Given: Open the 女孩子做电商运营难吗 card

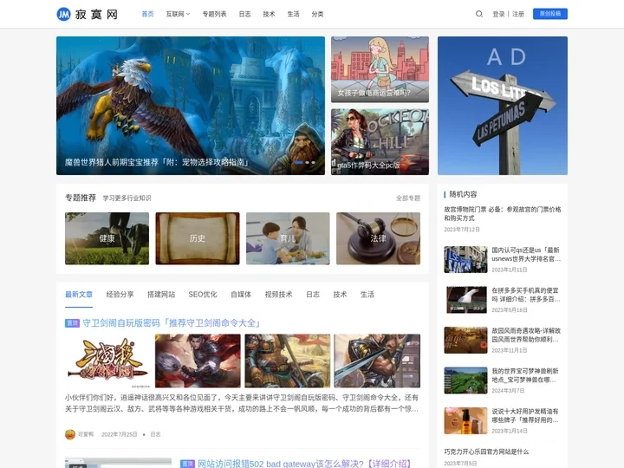Looking at the screenshot, I should (380, 69).
